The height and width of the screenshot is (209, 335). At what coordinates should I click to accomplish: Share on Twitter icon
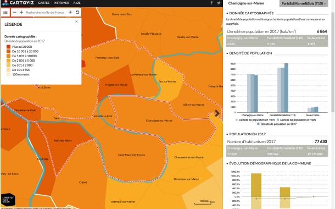[219, 3]
